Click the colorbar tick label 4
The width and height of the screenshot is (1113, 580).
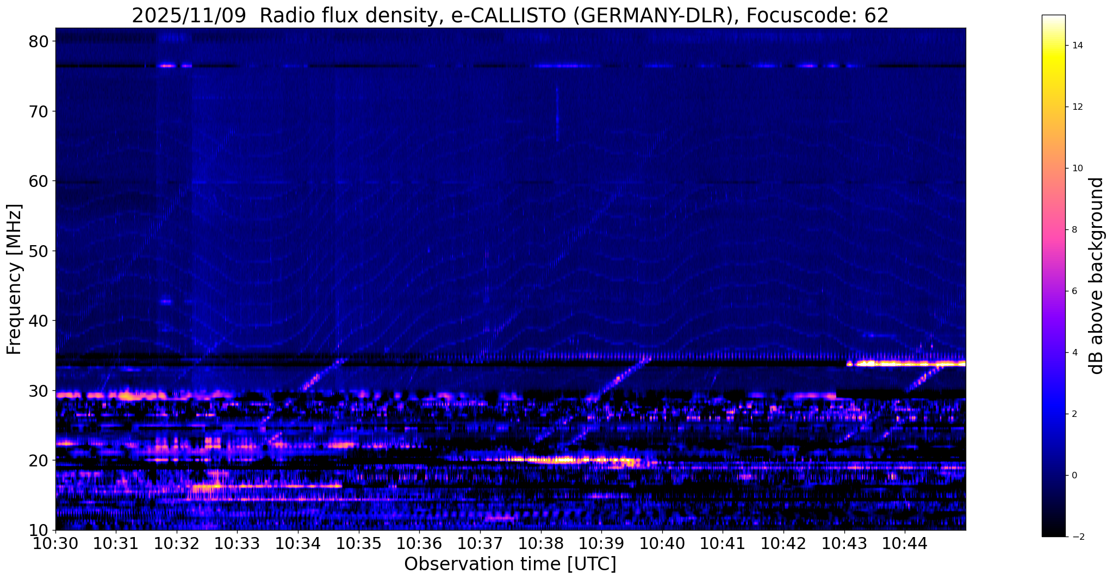[x=1073, y=353]
